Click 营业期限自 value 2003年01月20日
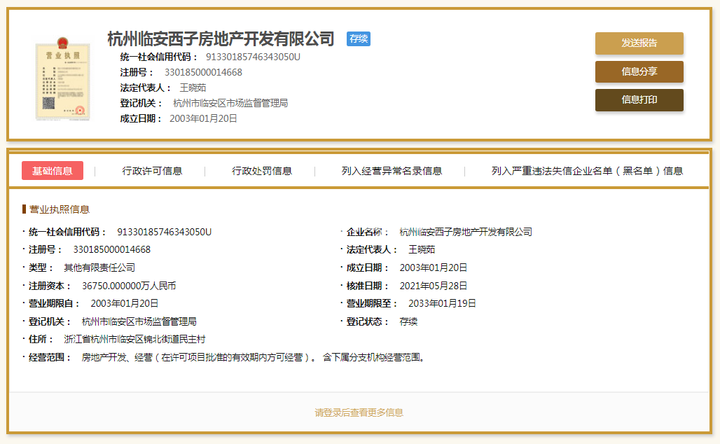The width and height of the screenshot is (720, 444). [x=125, y=303]
